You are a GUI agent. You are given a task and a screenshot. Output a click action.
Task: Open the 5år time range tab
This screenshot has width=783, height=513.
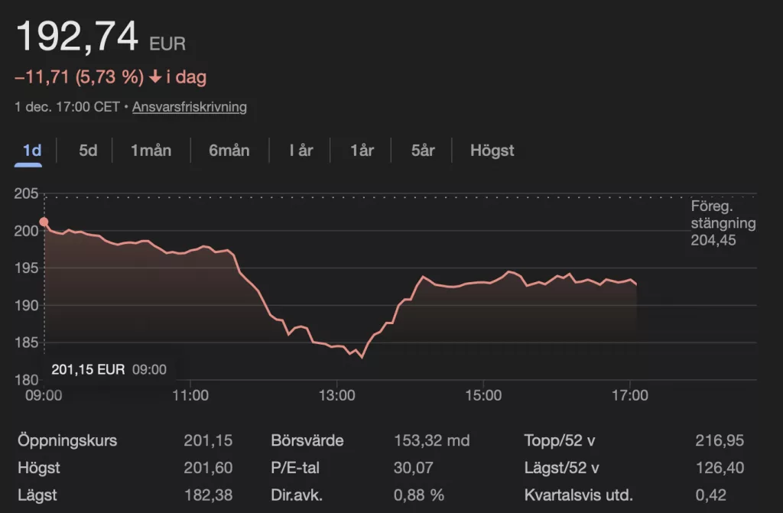pyautogui.click(x=423, y=151)
